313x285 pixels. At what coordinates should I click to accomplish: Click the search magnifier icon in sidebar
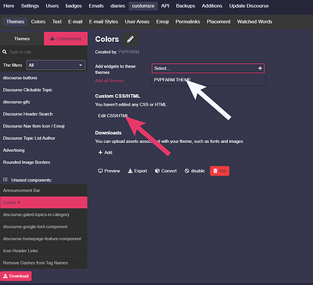(5, 52)
